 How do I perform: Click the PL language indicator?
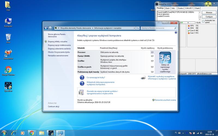tap(176, 133)
